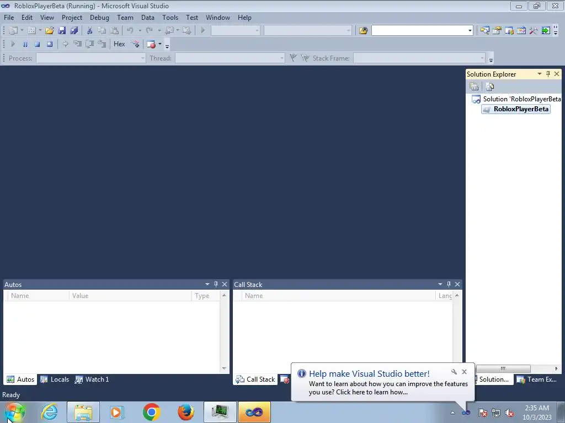Click the Paste clipboard icon
Screen dimensions: 565x423
point(114,31)
